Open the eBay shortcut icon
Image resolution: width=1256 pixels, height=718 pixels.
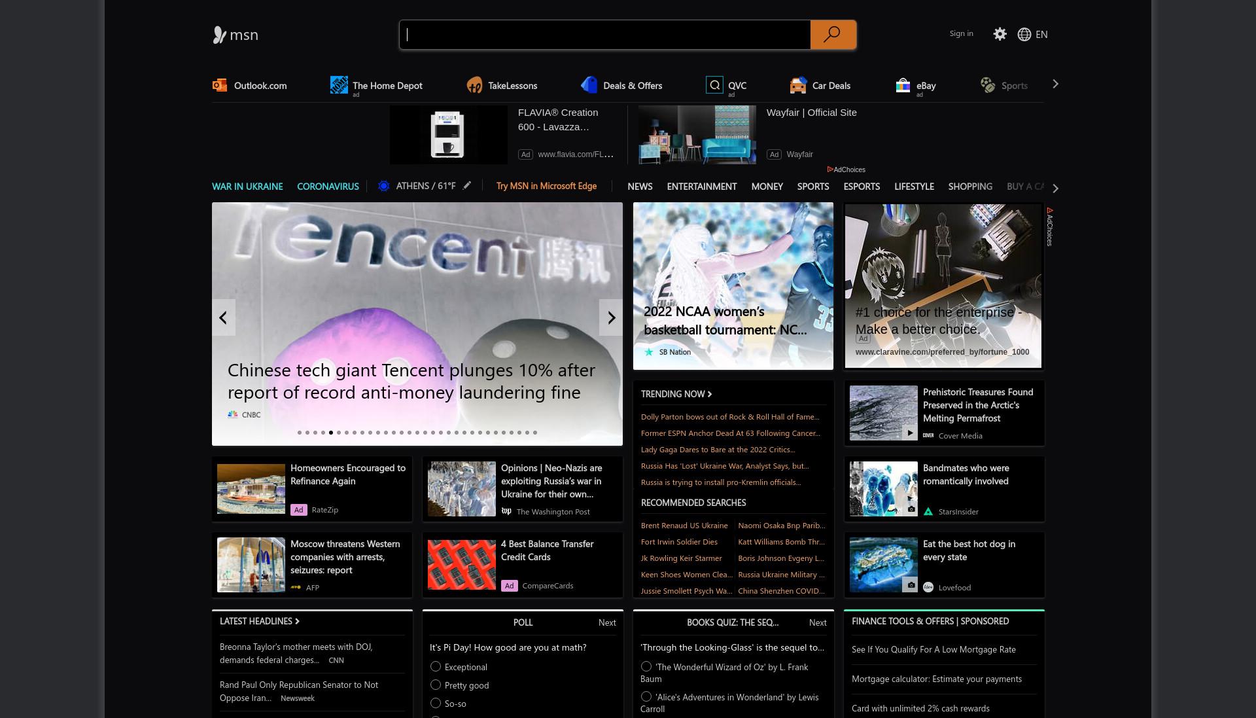pos(903,85)
